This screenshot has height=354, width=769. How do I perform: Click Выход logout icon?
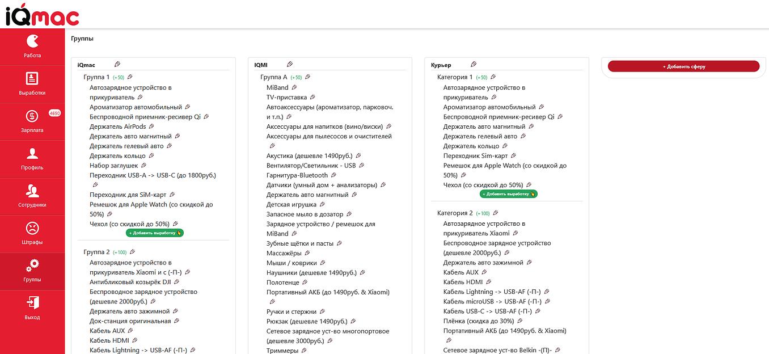coord(32,308)
